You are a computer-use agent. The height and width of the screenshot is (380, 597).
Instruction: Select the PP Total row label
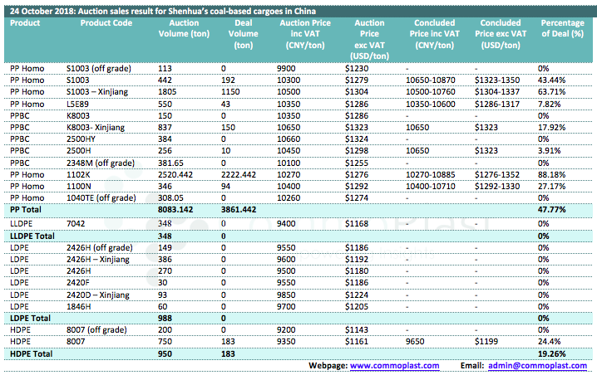click(x=28, y=211)
